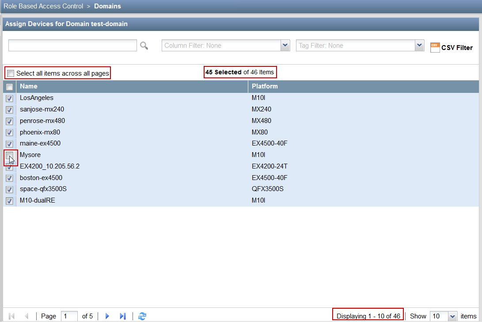Open the Tag Filter dropdown
The width and height of the screenshot is (482, 322).
point(419,46)
